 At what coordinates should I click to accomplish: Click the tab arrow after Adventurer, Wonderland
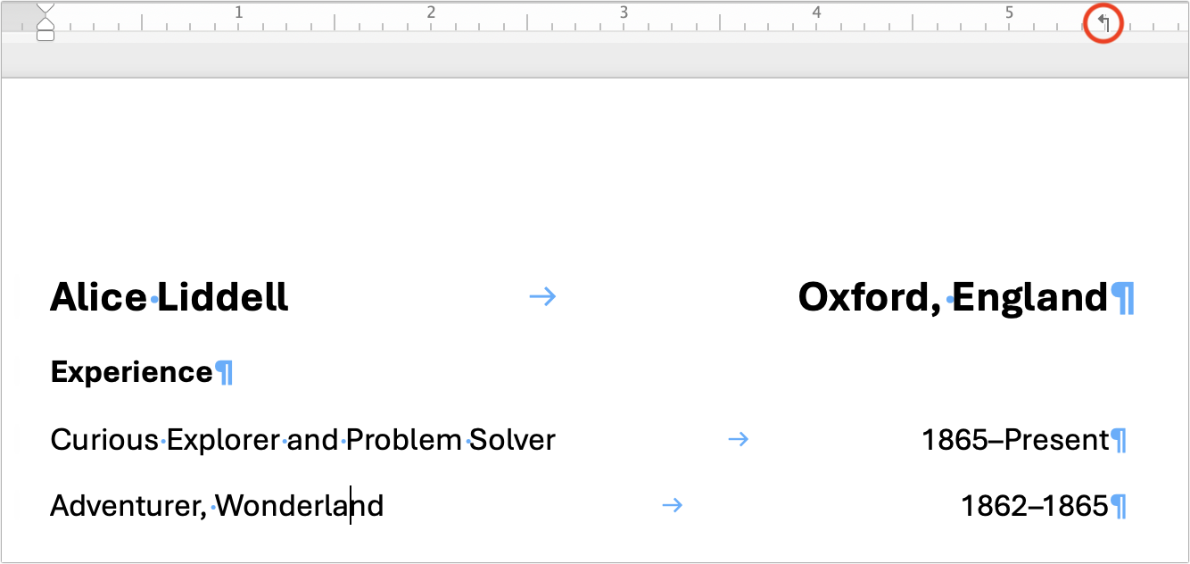tap(672, 505)
